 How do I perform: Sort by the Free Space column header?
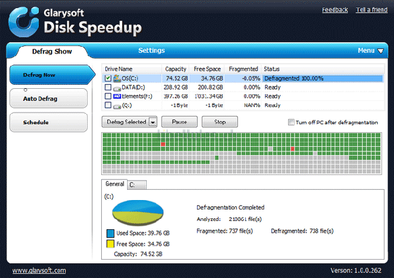click(x=207, y=69)
